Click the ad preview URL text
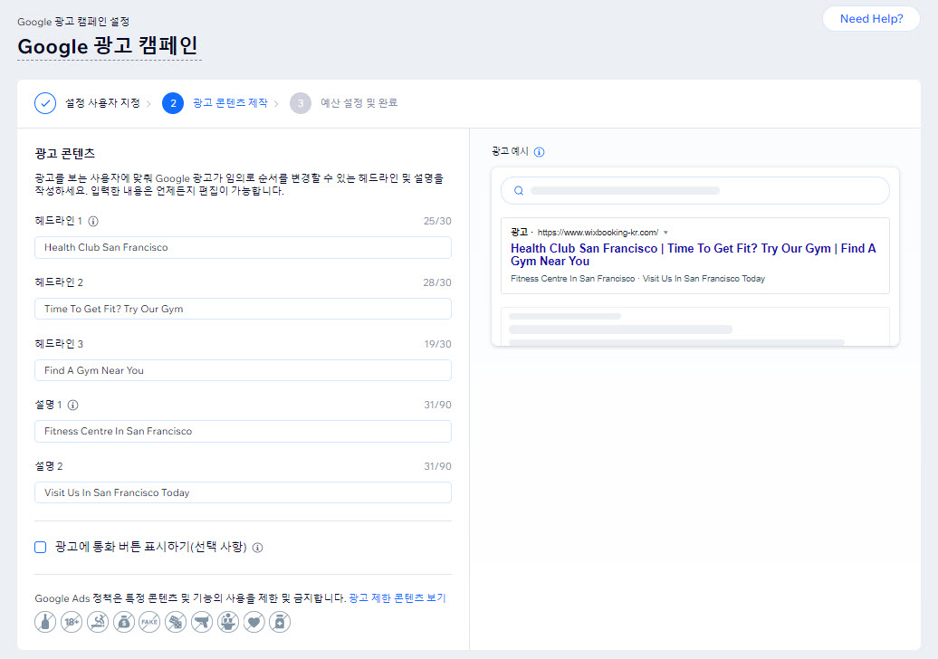This screenshot has width=938, height=659. tap(598, 233)
